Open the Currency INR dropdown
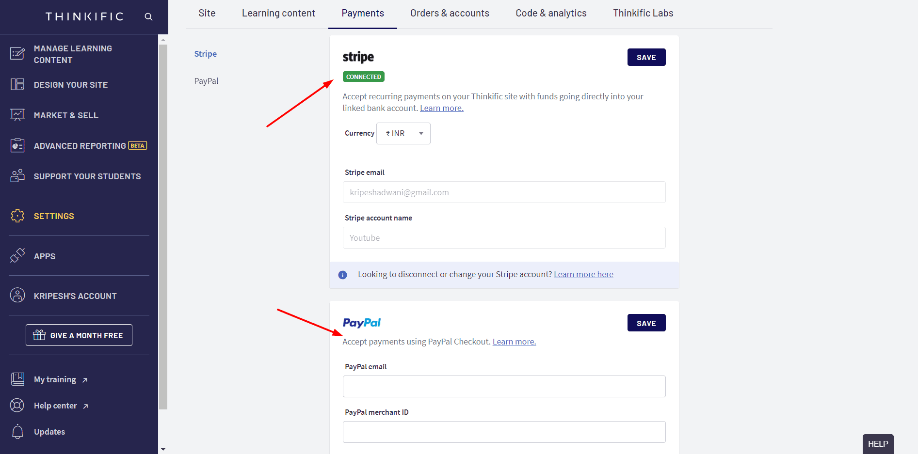The height and width of the screenshot is (454, 918). tap(403, 133)
